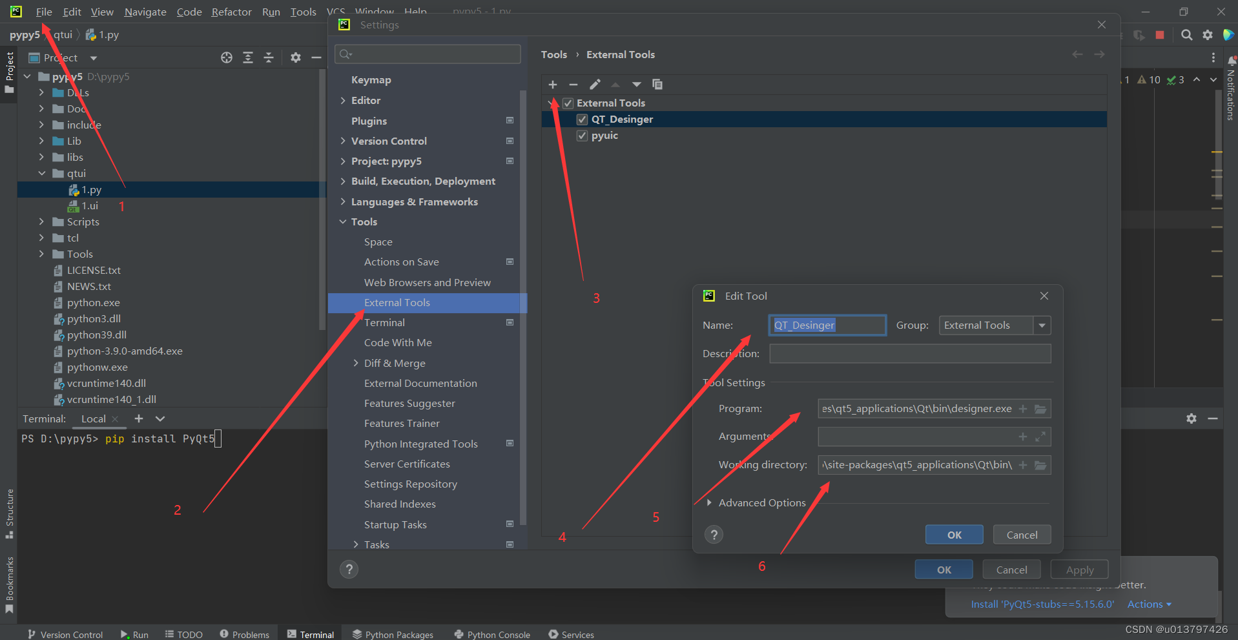Open Python Integrated Tools settings page
The image size is (1238, 640).
420,444
